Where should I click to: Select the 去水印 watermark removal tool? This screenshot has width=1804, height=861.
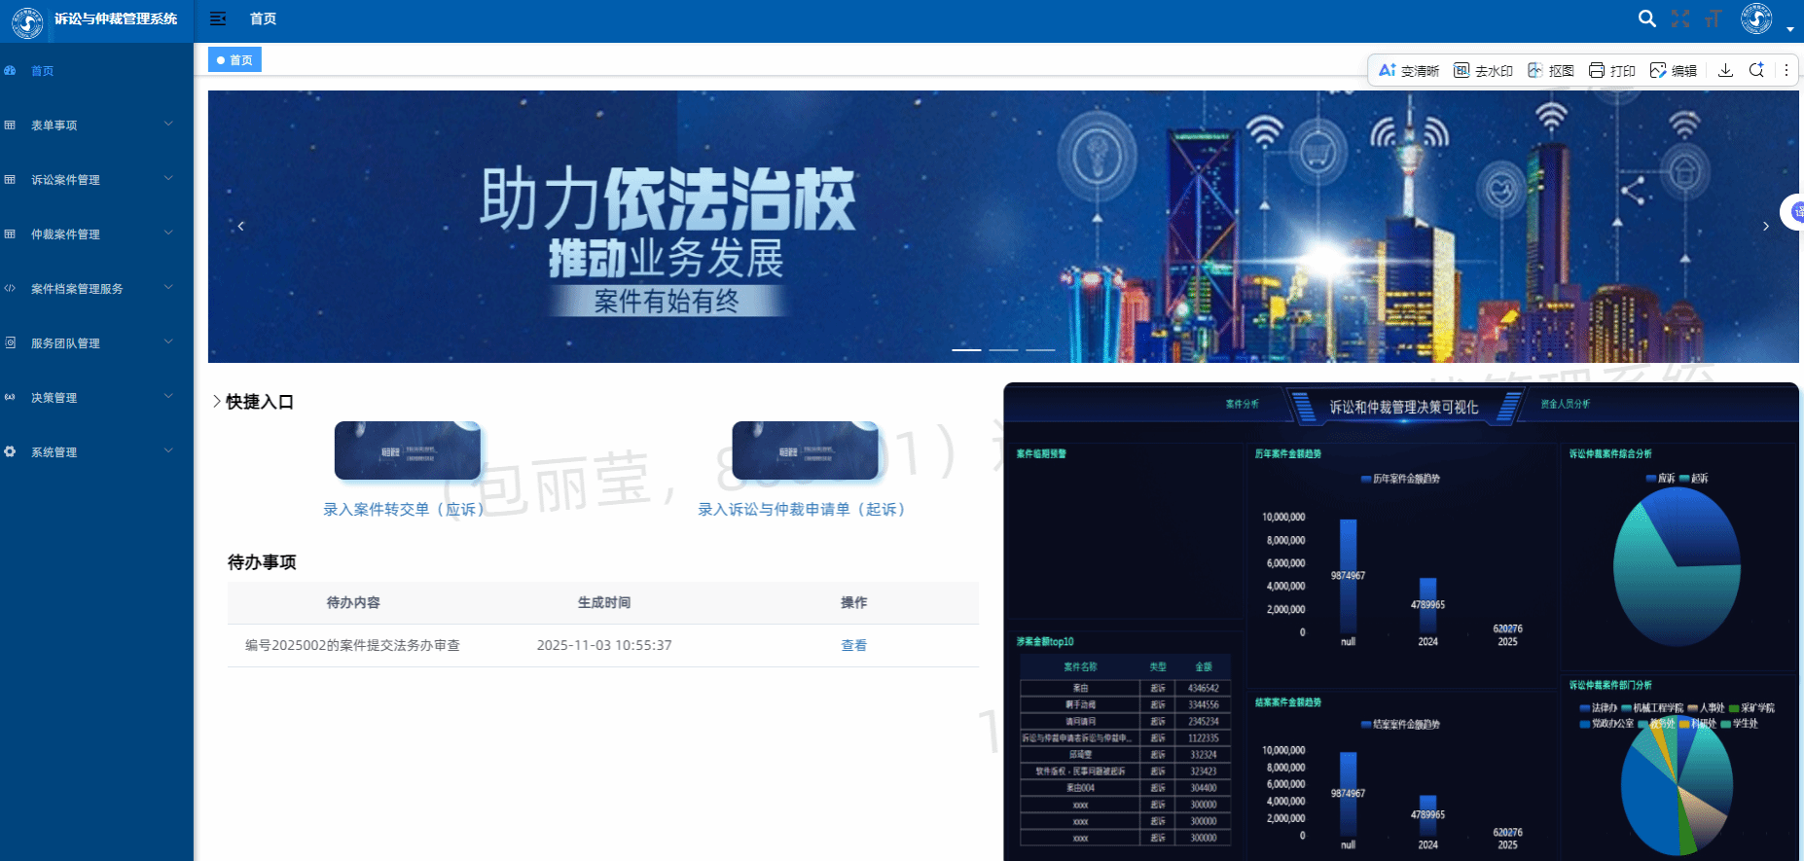pos(1483,70)
